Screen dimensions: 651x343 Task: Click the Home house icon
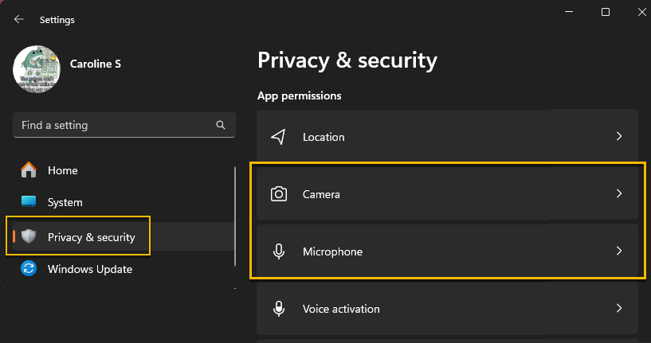[x=29, y=170]
